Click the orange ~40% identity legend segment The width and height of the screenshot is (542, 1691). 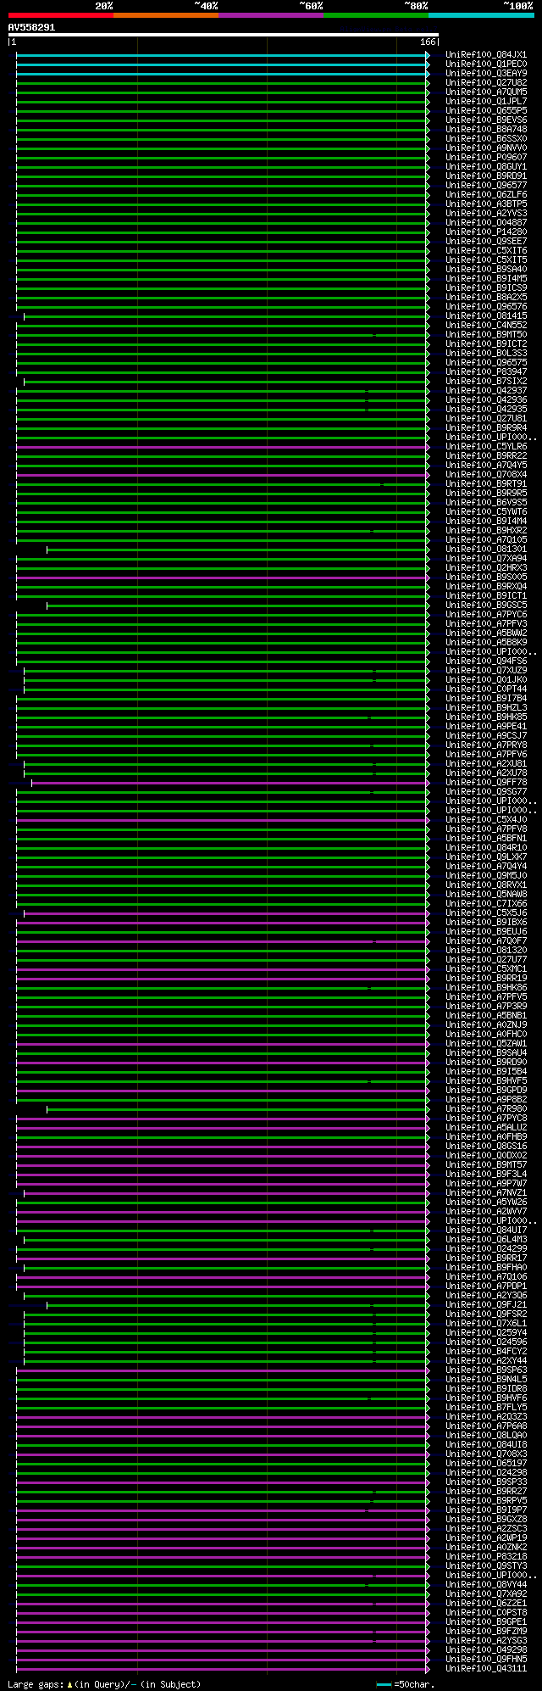click(x=165, y=15)
